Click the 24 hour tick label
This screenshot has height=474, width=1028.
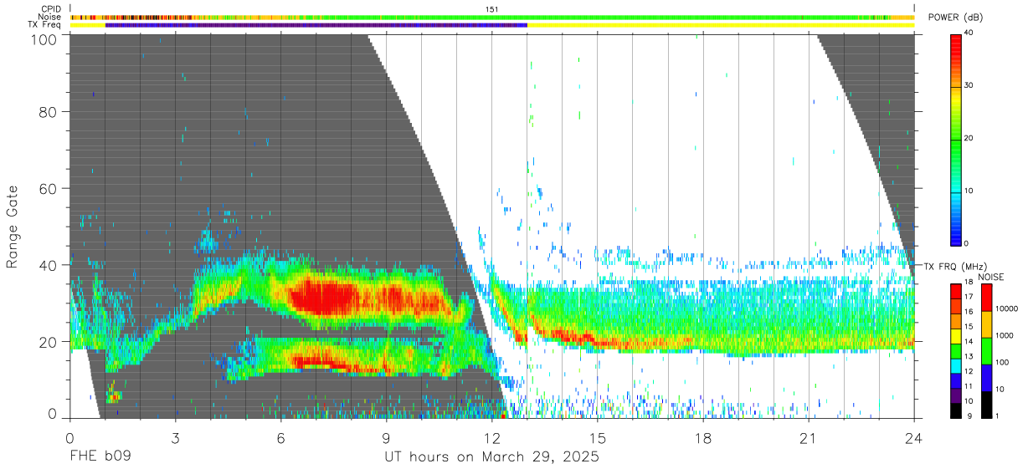pos(914,436)
